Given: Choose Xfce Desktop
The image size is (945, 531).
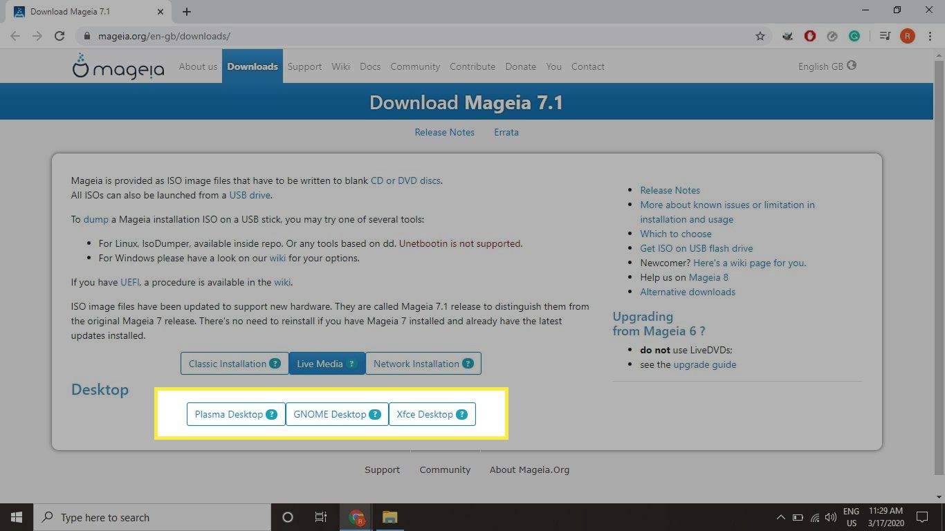Looking at the screenshot, I should point(432,414).
